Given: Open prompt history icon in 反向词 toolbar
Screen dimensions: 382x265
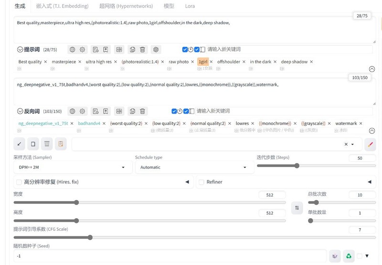Looking at the screenshot, I should (x=95, y=111).
